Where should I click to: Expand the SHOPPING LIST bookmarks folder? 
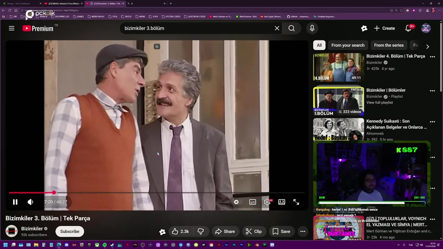(60, 16)
